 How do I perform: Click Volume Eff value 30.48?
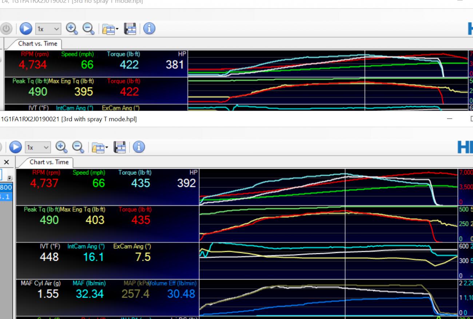coord(181,294)
